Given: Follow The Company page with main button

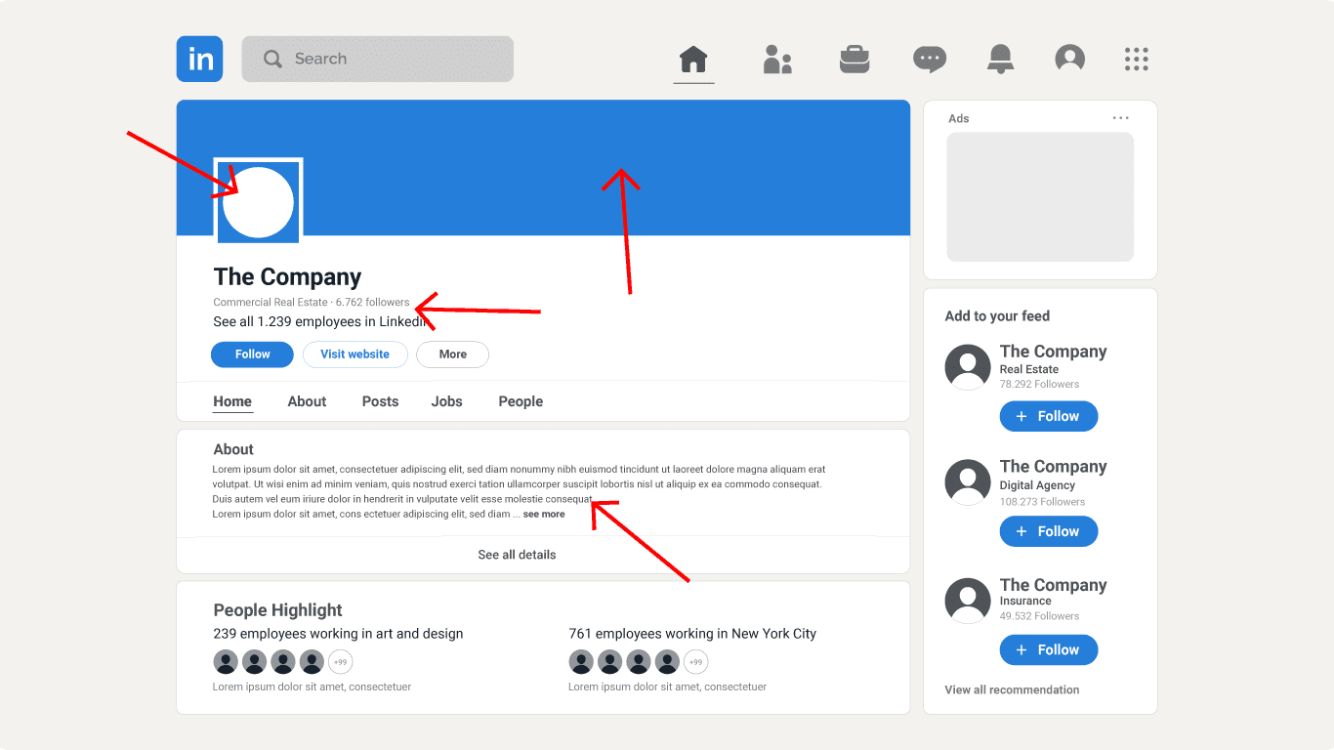Looking at the screenshot, I should (252, 354).
